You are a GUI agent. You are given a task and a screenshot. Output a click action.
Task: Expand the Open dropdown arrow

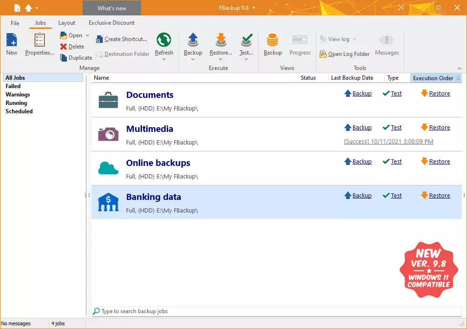coord(87,35)
